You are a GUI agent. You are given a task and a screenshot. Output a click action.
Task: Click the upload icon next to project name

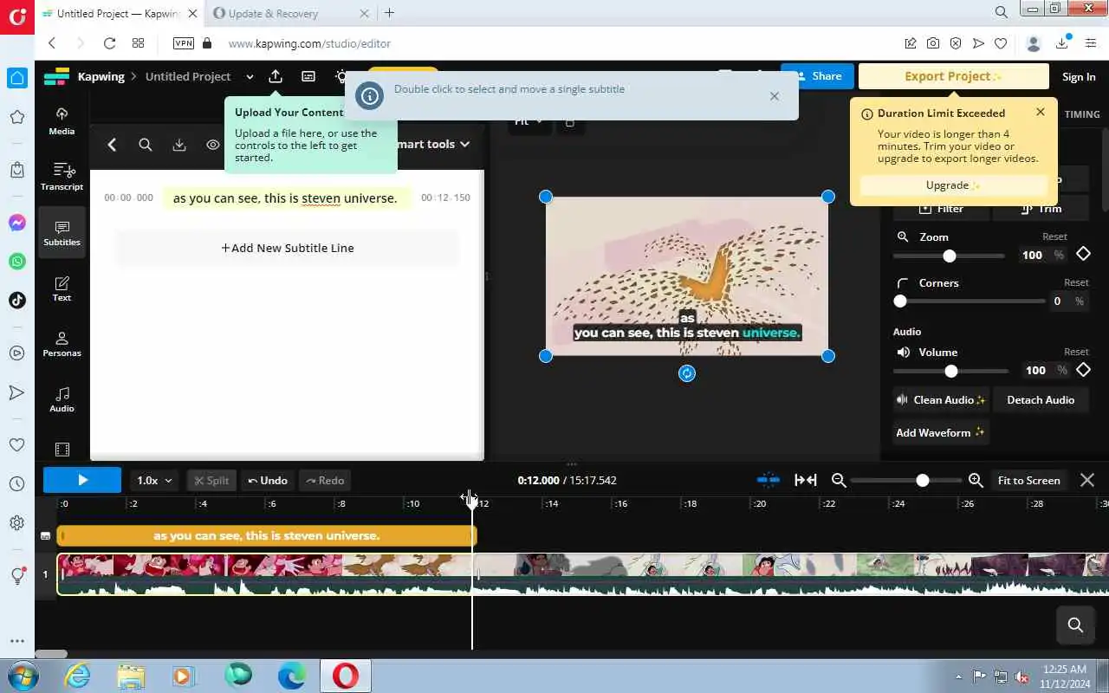(x=276, y=76)
